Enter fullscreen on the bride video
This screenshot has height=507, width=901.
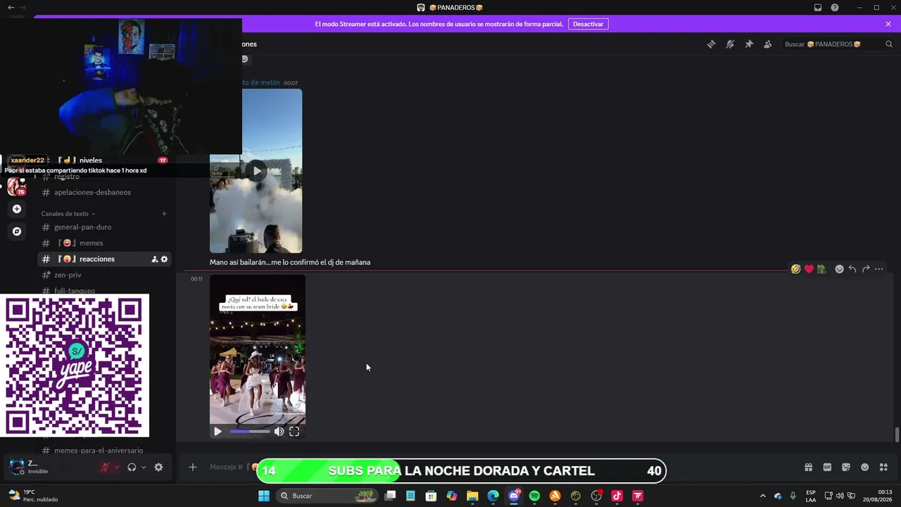(x=294, y=432)
